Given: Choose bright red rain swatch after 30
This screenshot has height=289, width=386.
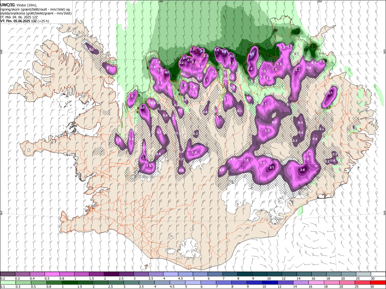Looking at the screenshot, I should [378, 282].
